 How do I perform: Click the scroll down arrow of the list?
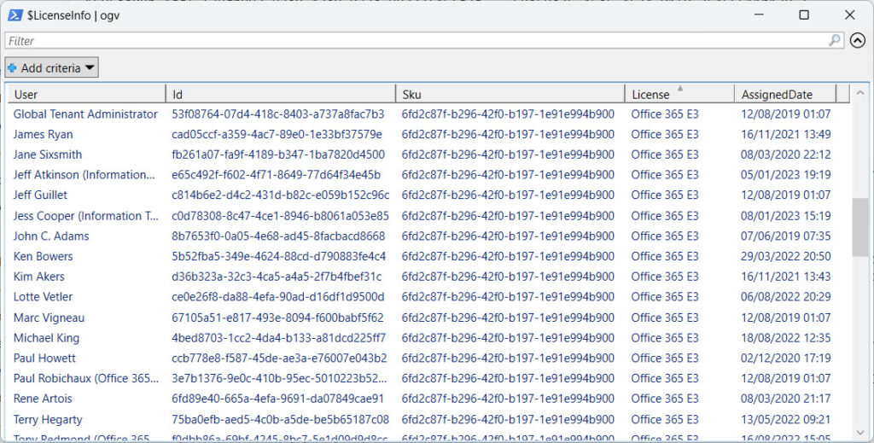coord(860,433)
